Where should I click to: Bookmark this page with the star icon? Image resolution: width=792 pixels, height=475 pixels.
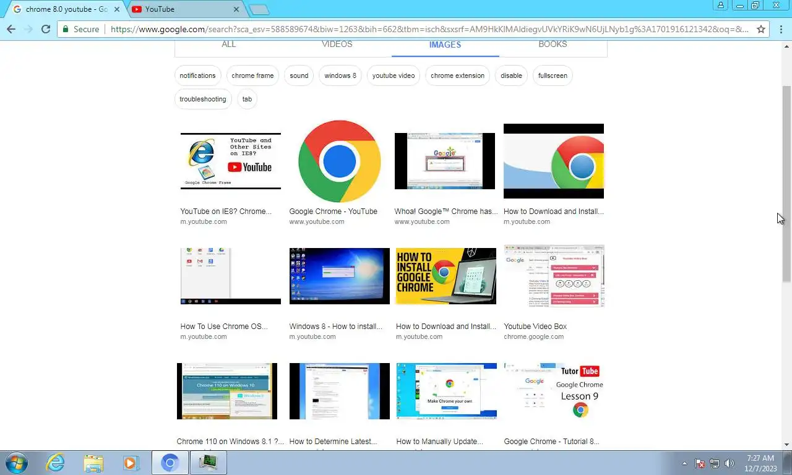[x=761, y=29]
